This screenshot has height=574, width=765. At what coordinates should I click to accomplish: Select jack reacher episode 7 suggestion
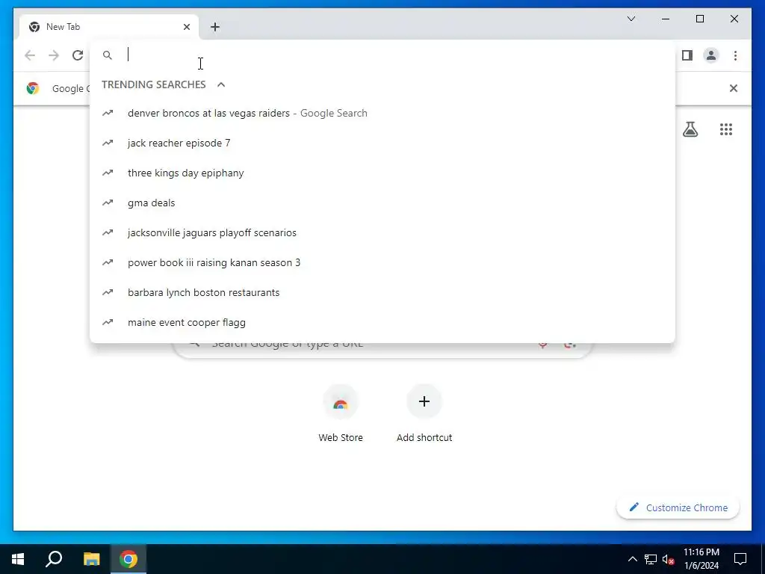pyautogui.click(x=382, y=143)
